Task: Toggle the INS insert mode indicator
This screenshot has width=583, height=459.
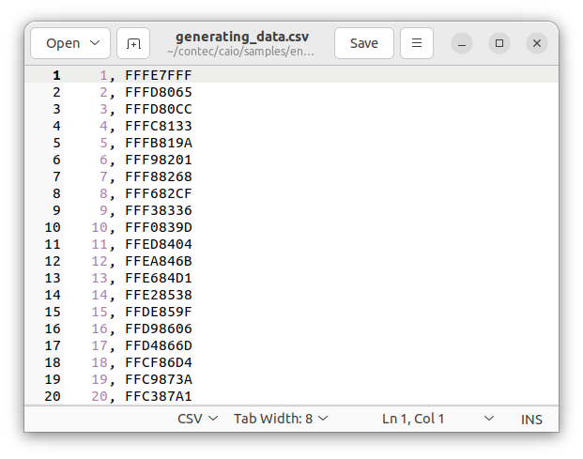Action: click(531, 419)
